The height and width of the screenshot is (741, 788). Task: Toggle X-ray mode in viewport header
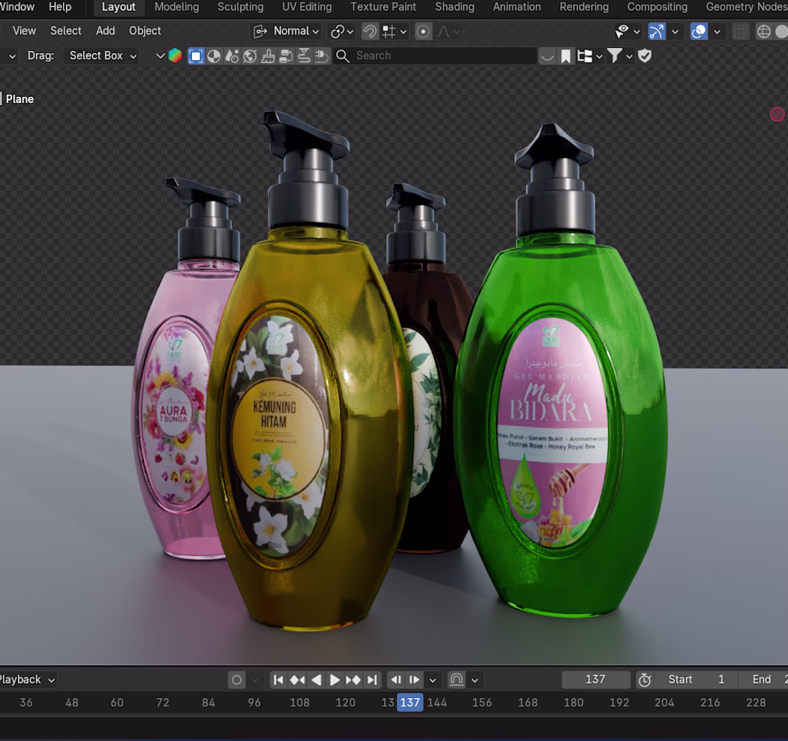pos(740,31)
